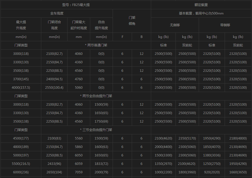
Task: Select the 两节全自由提升门架 section row
Action: tap(96, 96)
